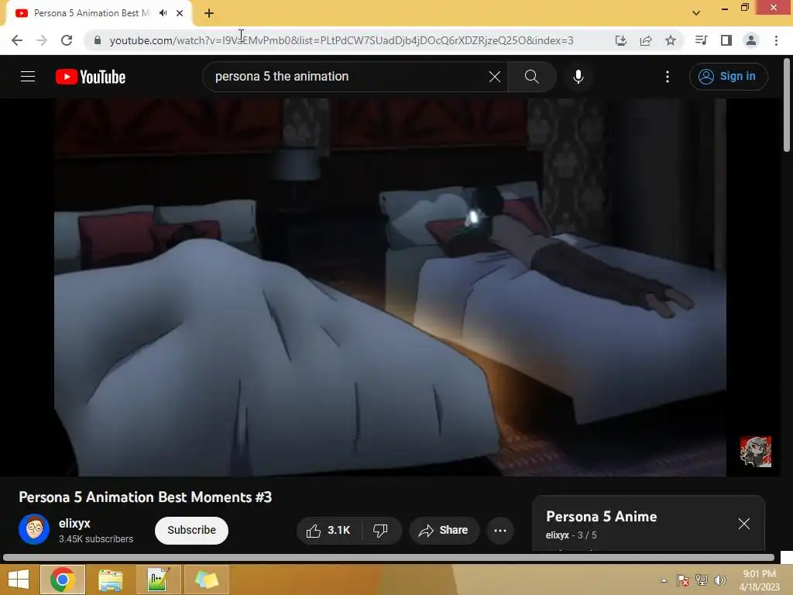Like the video with 3.1K likes
This screenshot has height=595, width=793.
[328, 530]
